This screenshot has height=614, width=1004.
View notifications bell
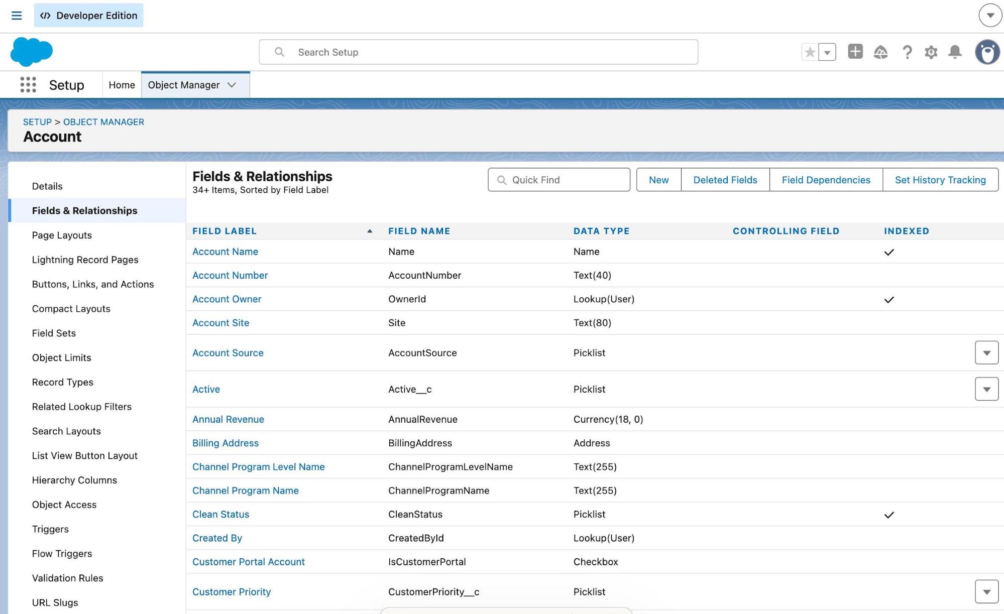coord(955,52)
